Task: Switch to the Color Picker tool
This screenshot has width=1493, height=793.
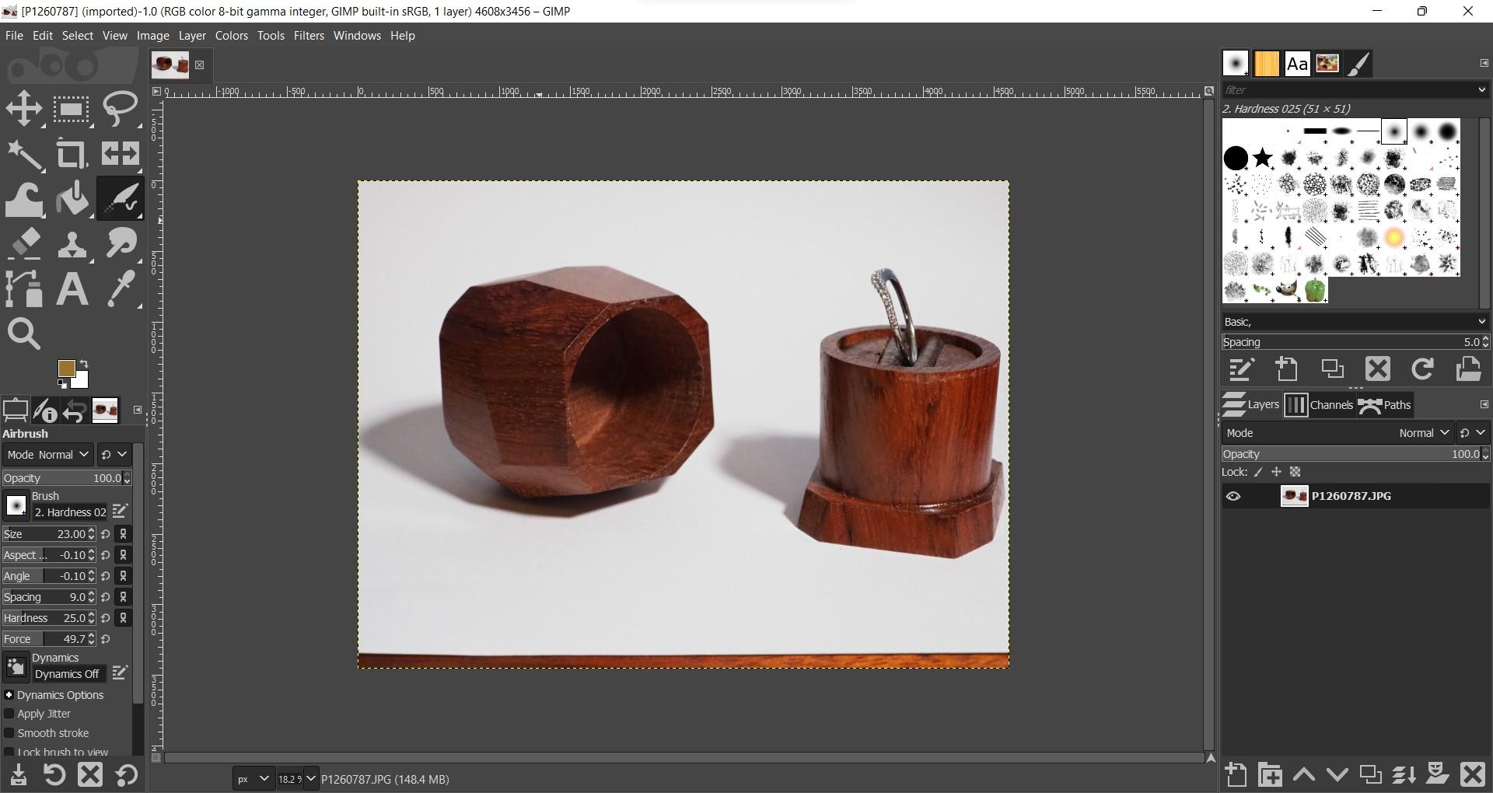Action: (120, 288)
